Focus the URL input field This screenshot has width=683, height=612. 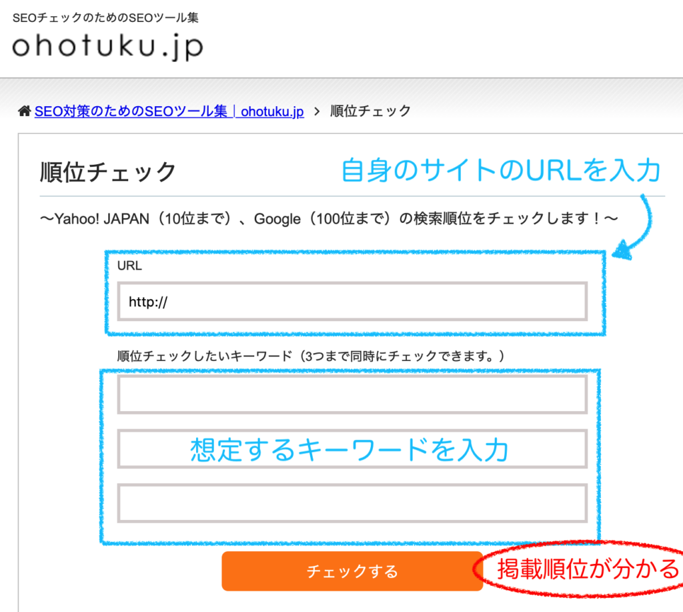tap(352, 301)
